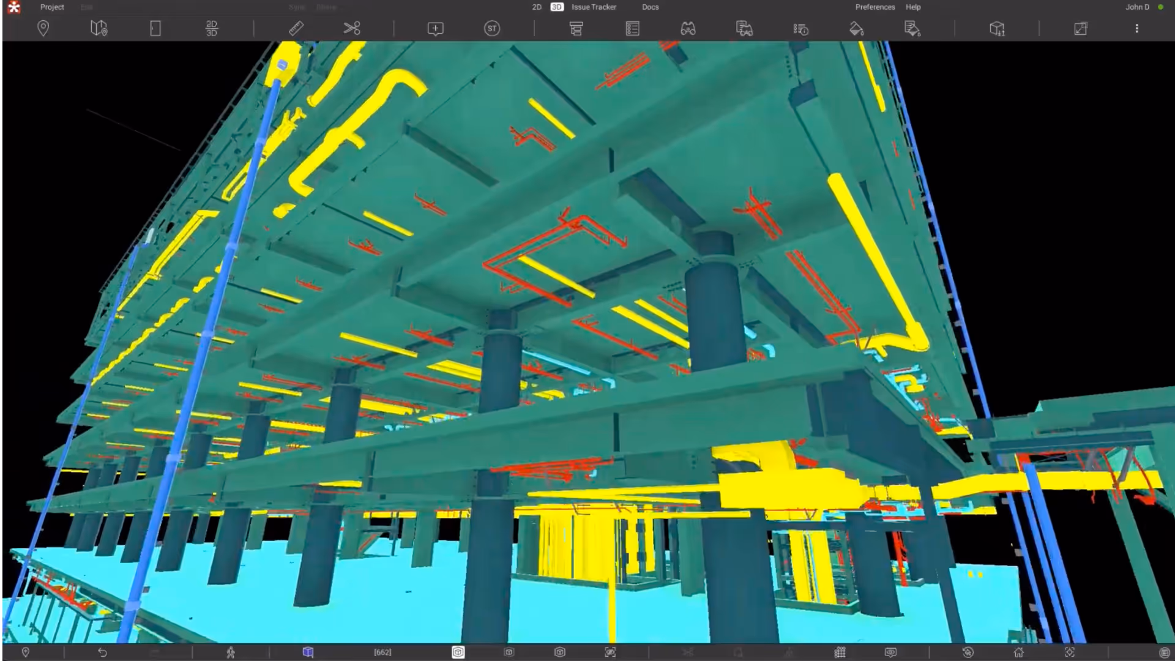Open the ST circle tool
1175x661 pixels.
pos(491,28)
